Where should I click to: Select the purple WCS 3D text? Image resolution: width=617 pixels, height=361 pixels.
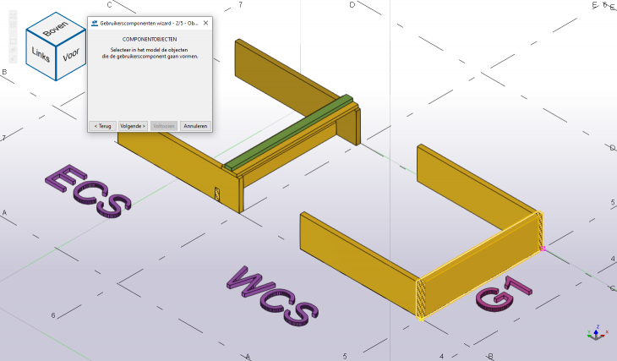point(273,298)
